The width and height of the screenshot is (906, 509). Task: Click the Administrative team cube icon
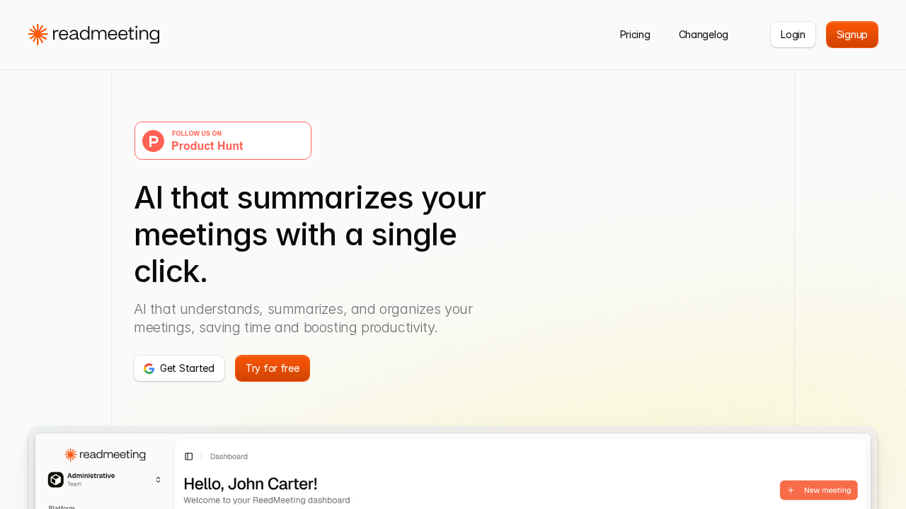tap(55, 479)
